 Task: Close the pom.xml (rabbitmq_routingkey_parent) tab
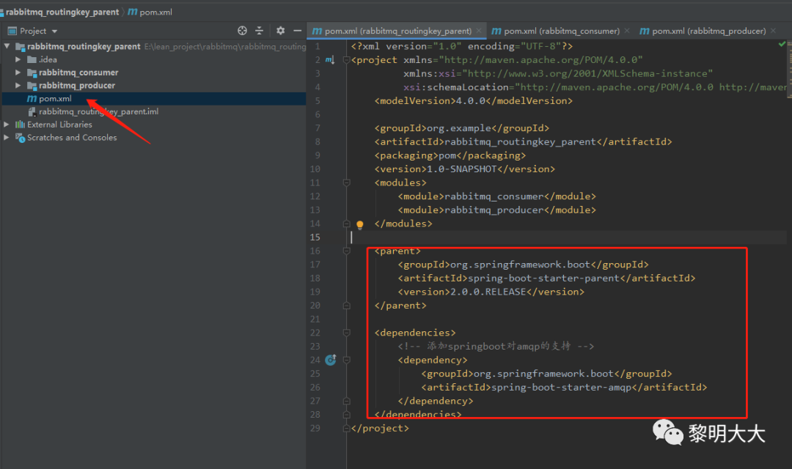480,31
